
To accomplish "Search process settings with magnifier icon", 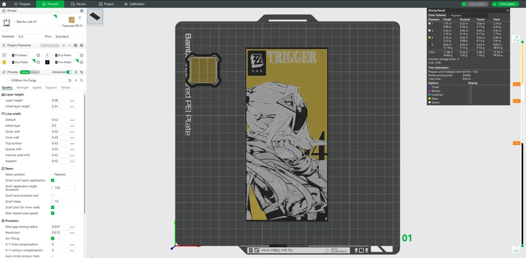I will pos(82,80).
